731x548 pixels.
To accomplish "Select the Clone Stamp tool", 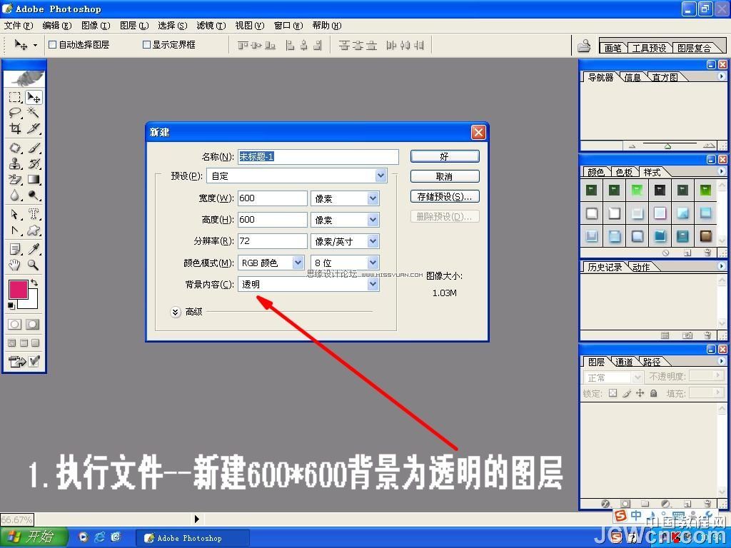I will coord(15,163).
